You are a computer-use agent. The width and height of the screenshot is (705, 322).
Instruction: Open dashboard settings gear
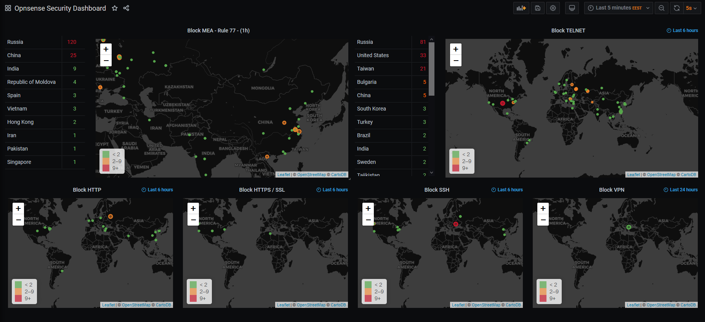tap(553, 8)
